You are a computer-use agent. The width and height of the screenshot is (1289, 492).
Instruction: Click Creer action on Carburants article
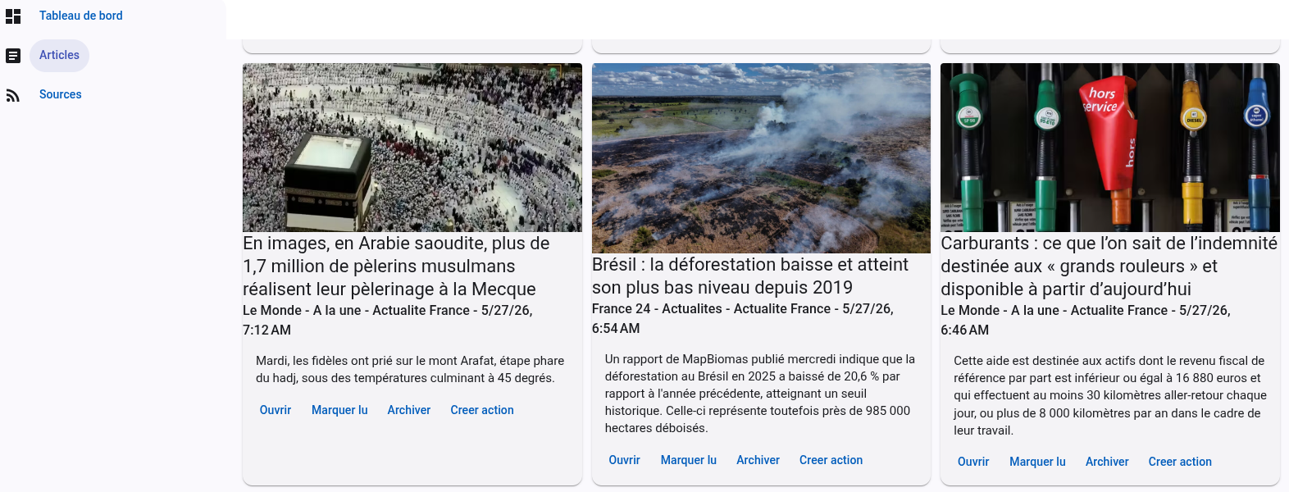pyautogui.click(x=1180, y=462)
